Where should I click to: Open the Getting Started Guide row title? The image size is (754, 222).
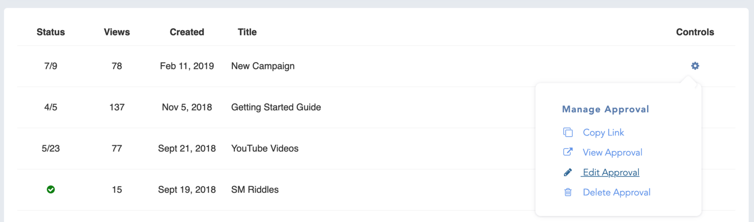coord(276,107)
